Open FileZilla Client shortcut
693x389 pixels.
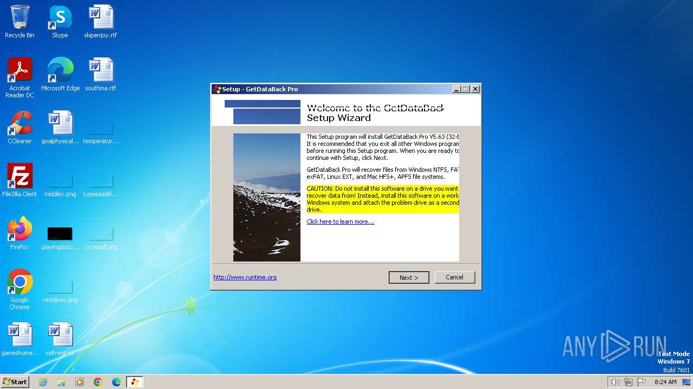coord(19,180)
